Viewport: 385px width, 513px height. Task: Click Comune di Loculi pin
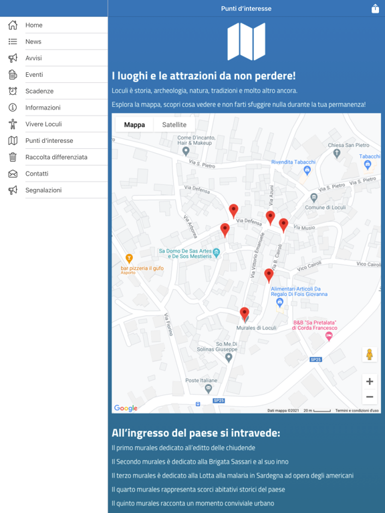tap(314, 197)
